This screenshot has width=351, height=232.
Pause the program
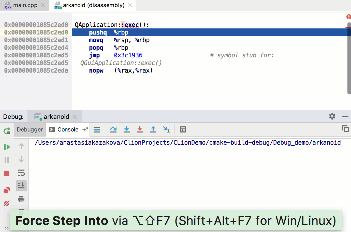(x=7, y=160)
